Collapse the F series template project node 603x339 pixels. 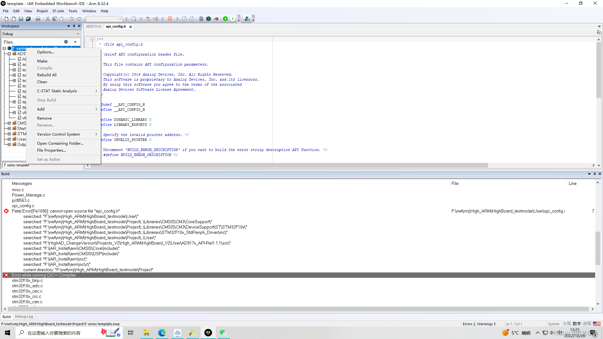[4, 48]
